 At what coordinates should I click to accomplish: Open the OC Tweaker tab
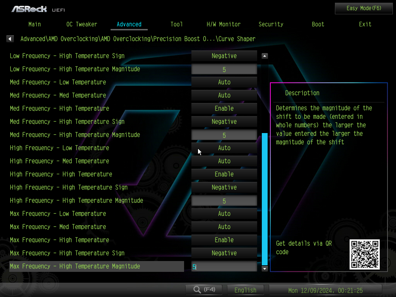(x=82, y=24)
